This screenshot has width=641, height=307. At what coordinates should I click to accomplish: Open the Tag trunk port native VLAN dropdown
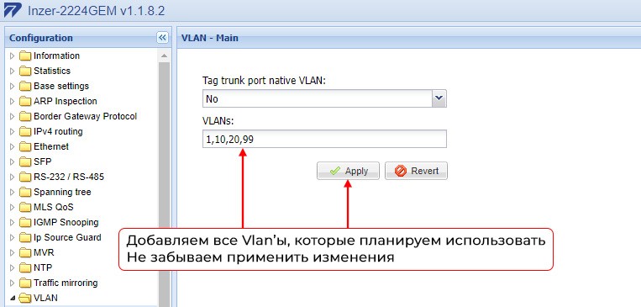pyautogui.click(x=439, y=98)
